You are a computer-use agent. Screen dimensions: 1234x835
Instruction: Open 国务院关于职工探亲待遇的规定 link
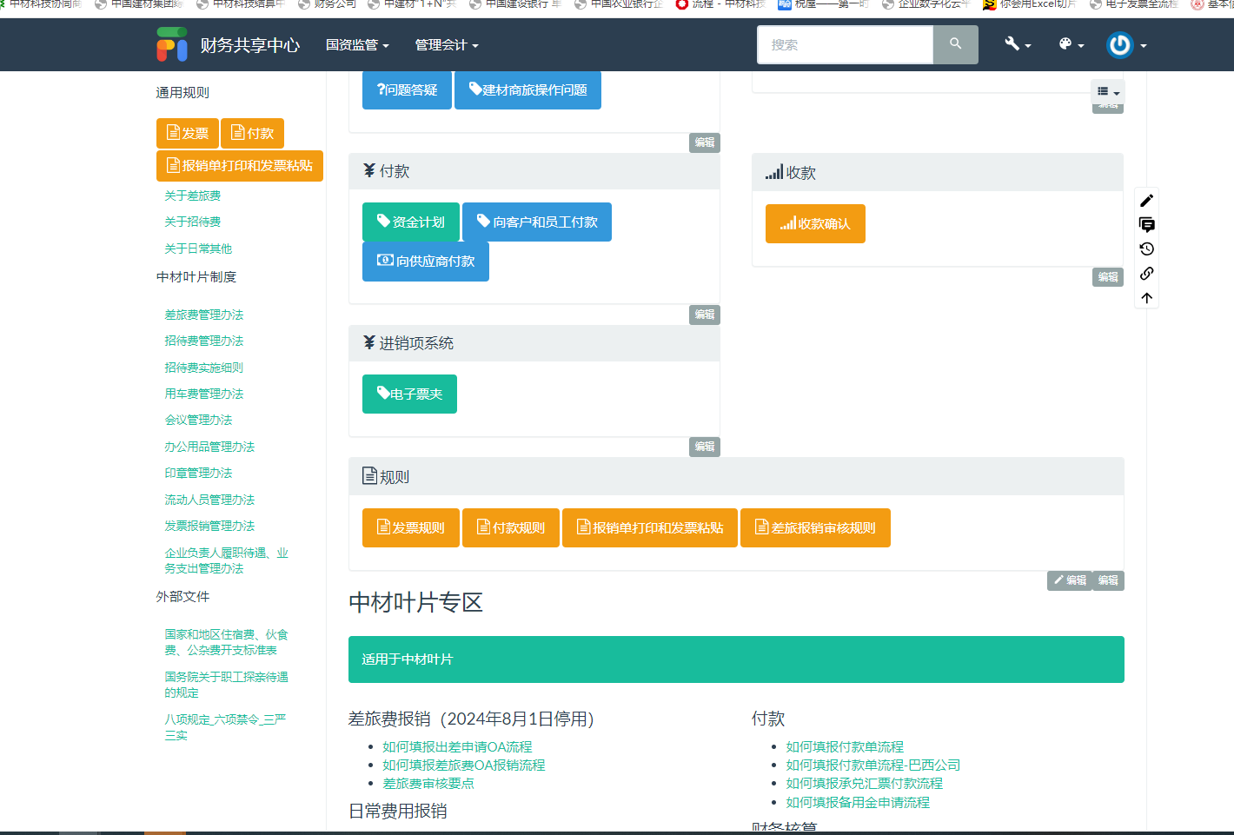pos(227,685)
